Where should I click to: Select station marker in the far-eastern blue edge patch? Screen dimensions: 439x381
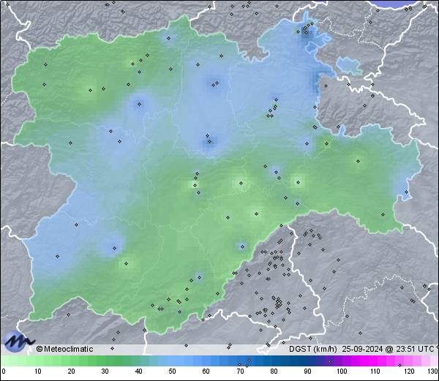(x=407, y=192)
